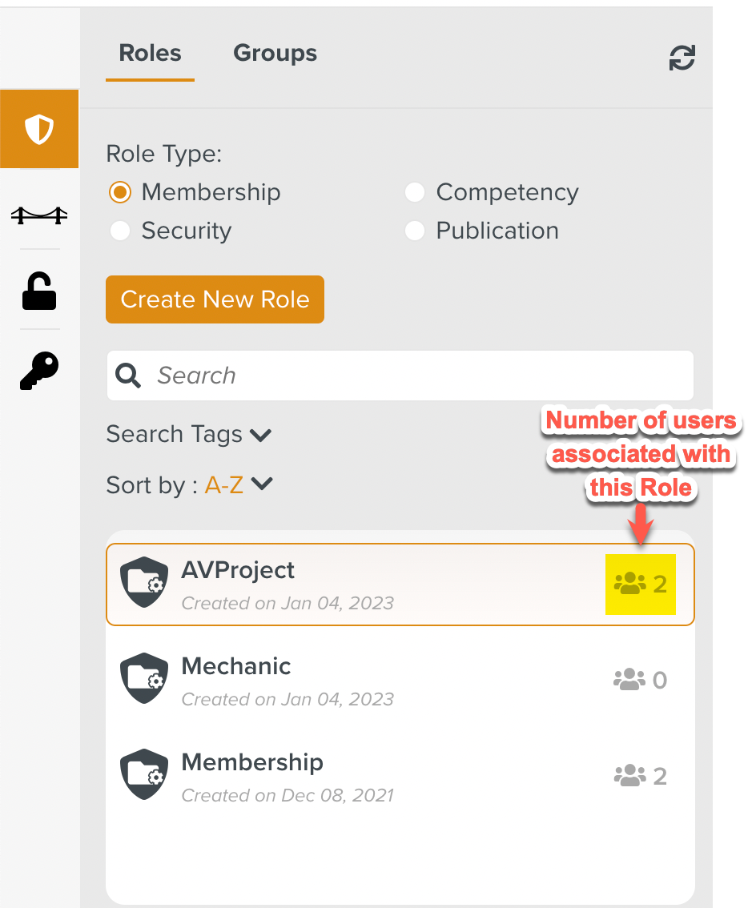
Task: Switch to the Groups tab
Action: (x=275, y=54)
